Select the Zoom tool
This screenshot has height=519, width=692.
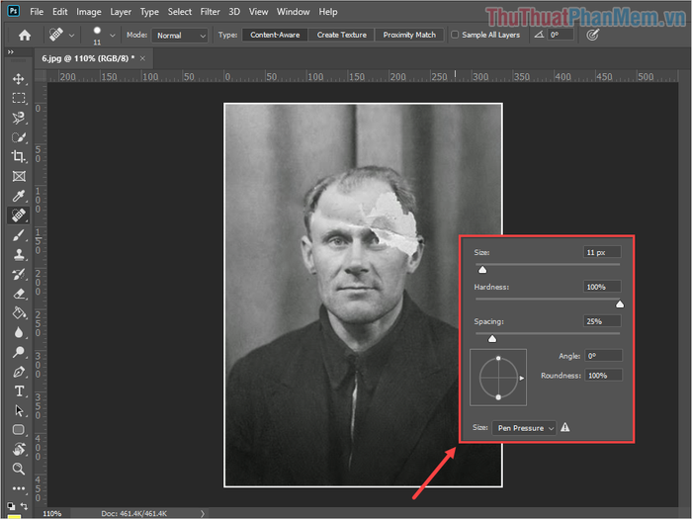(19, 469)
